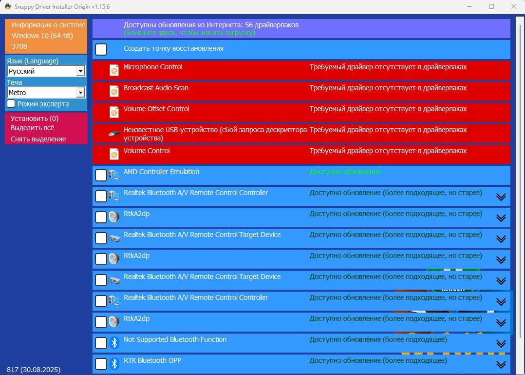Select the Broadcast Audio Scan device name
The height and width of the screenshot is (375, 525).
tap(156, 88)
